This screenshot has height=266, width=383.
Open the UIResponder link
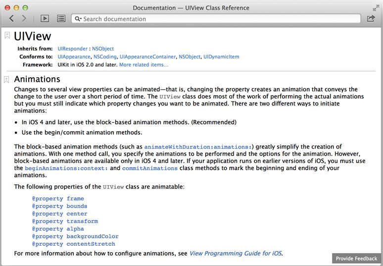(x=73, y=49)
